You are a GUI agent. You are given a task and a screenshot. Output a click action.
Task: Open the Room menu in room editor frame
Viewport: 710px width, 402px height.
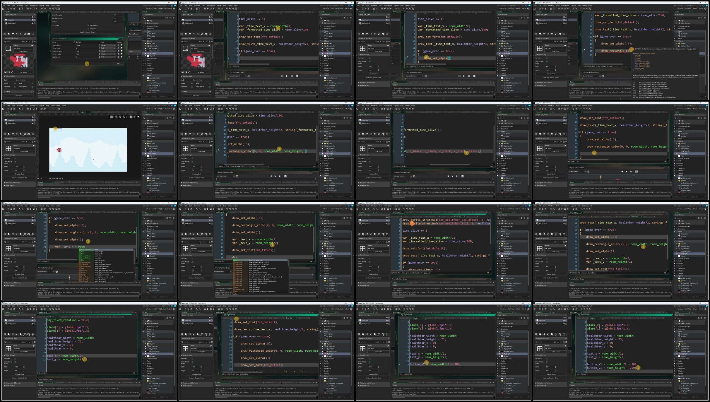click(64, 106)
